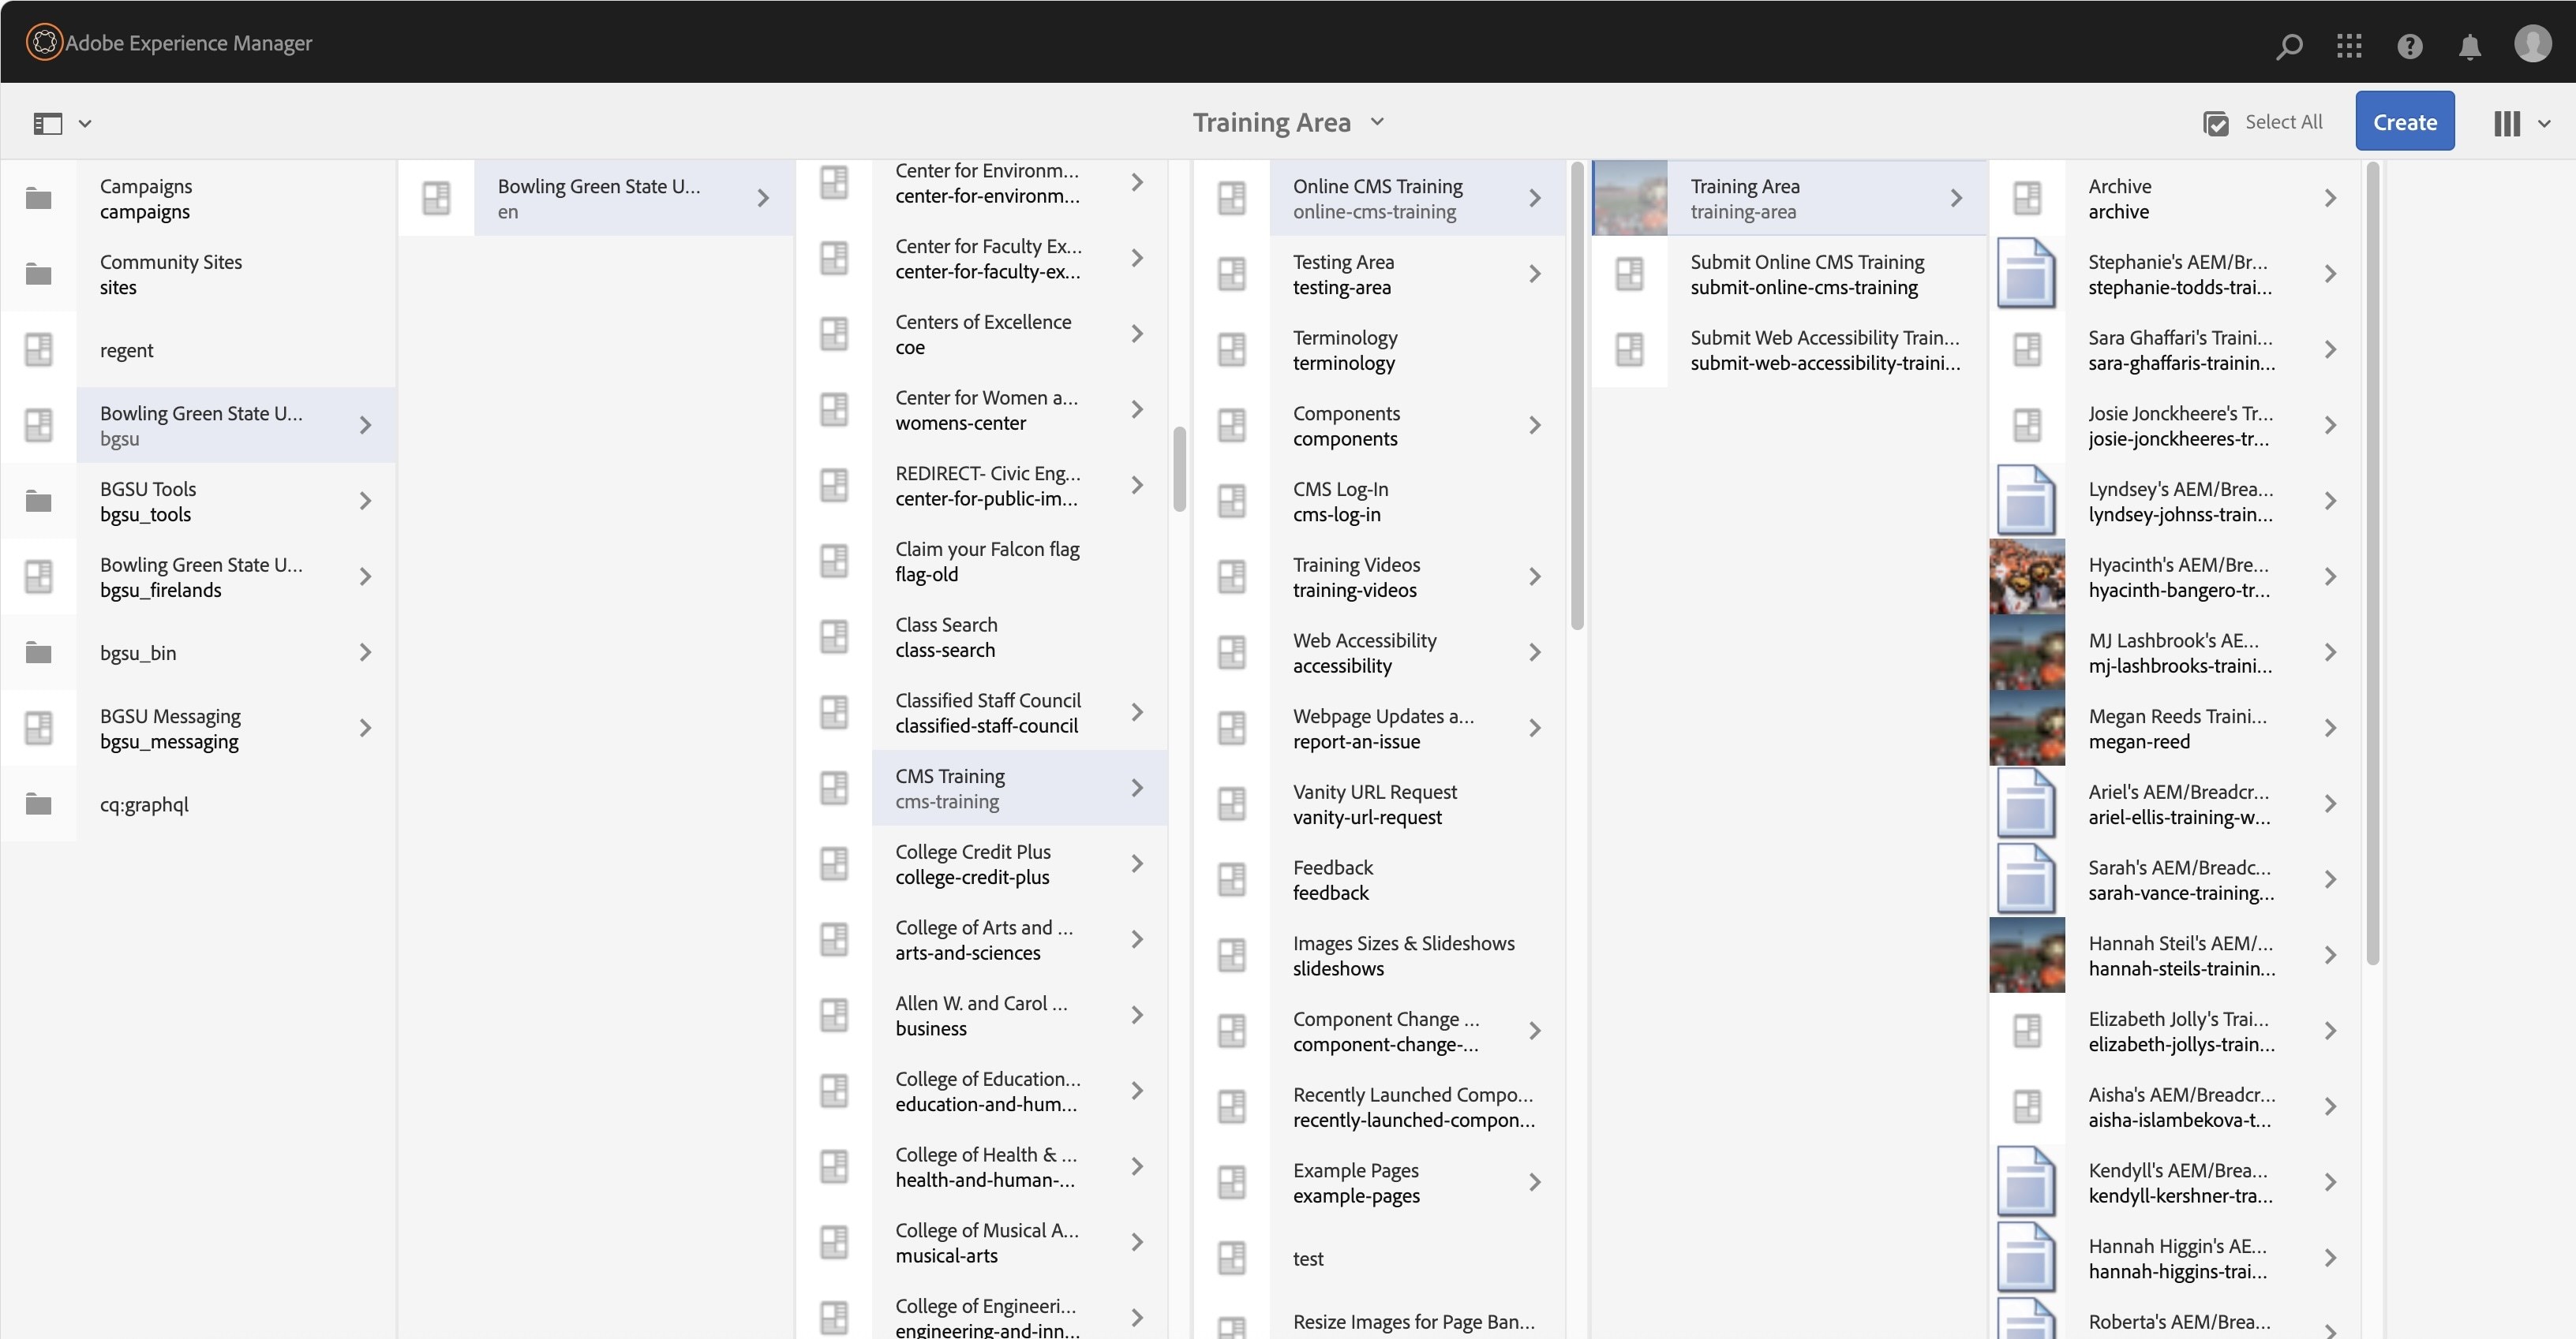The height and width of the screenshot is (1339, 2576).
Task: Select Stephanie's AEM training document icon
Action: tap(2027, 274)
